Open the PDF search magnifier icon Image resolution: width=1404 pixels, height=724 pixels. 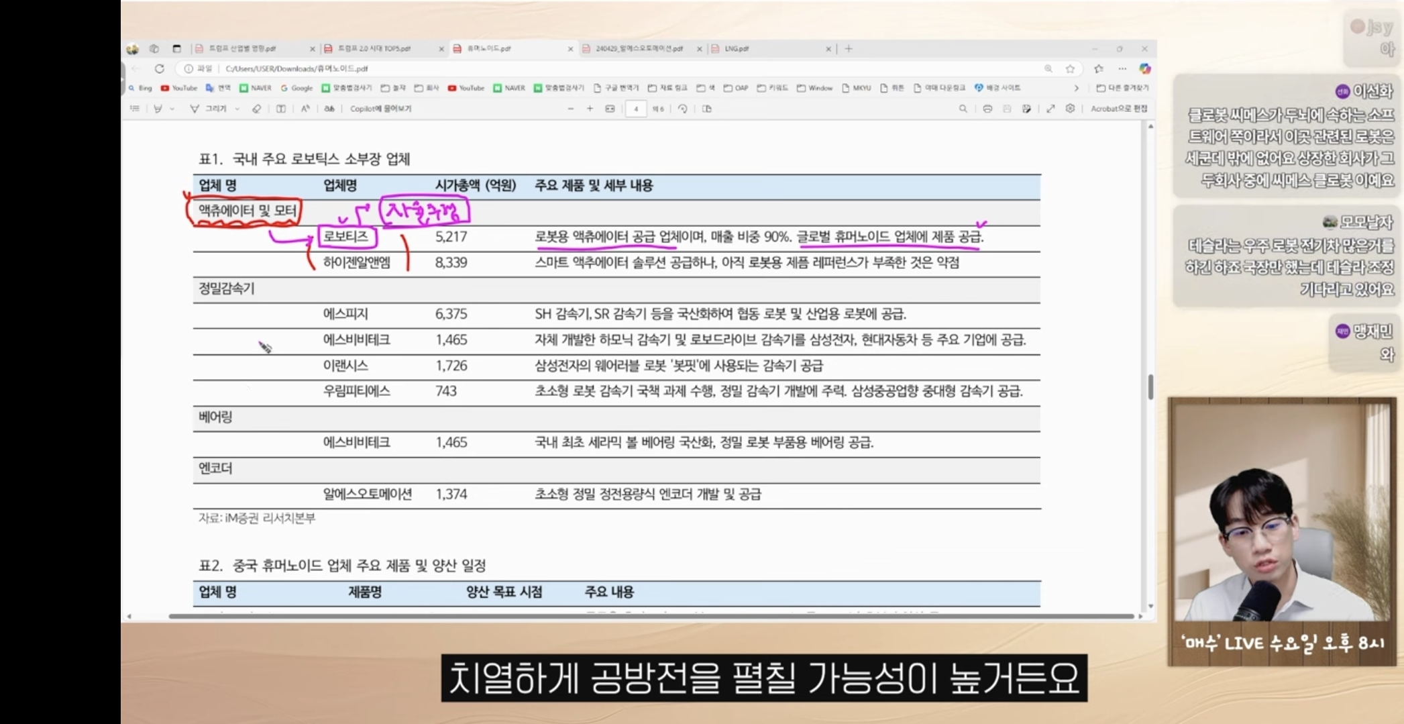[963, 109]
